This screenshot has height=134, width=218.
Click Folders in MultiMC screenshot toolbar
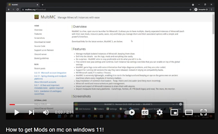tap(99, 109)
